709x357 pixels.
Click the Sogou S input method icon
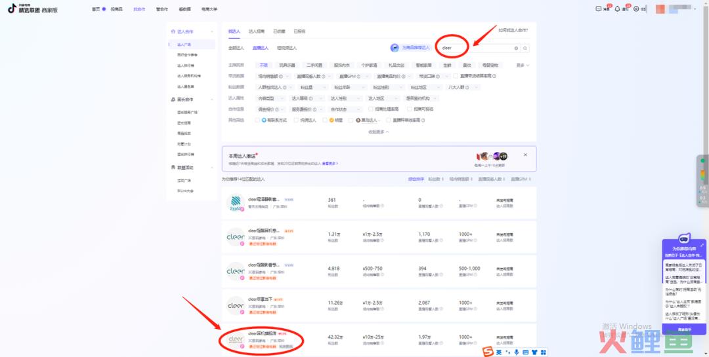click(x=487, y=352)
